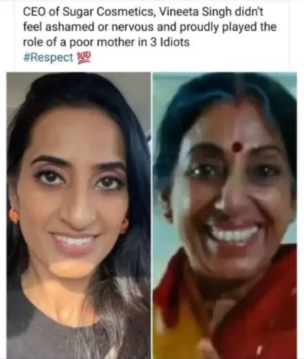Click the word "ashamed" in the caption

click(x=70, y=27)
